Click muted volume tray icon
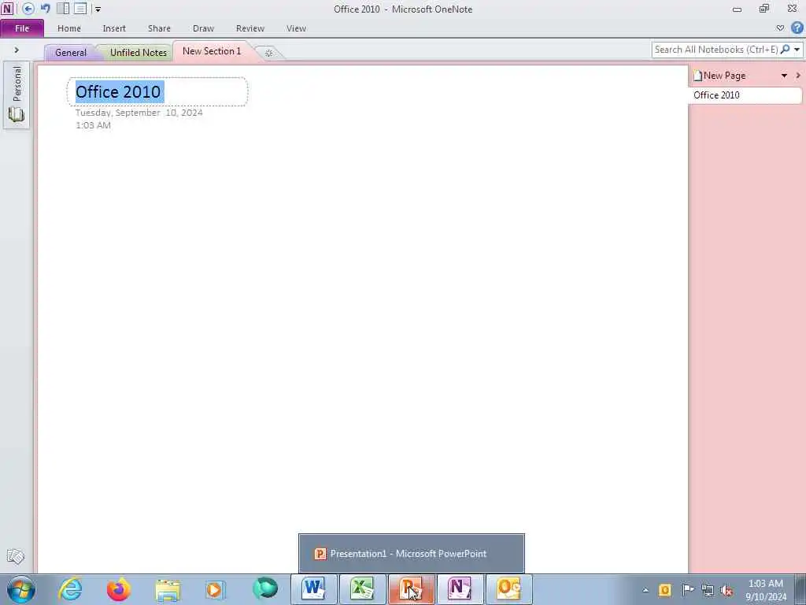 (x=727, y=590)
